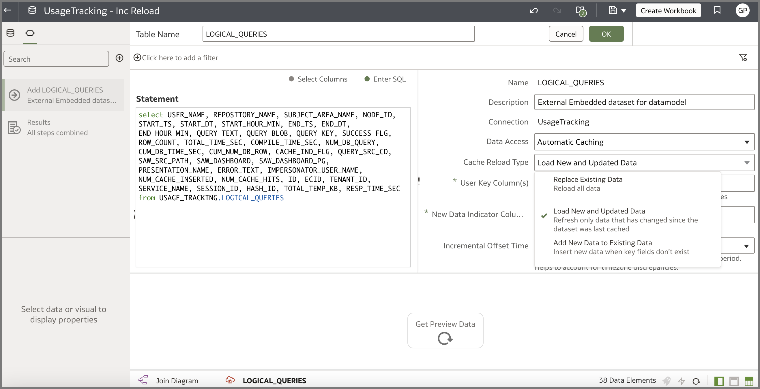Viewport: 760px width, 389px height.
Task: Click the Save icon in the header
Action: pyautogui.click(x=613, y=10)
